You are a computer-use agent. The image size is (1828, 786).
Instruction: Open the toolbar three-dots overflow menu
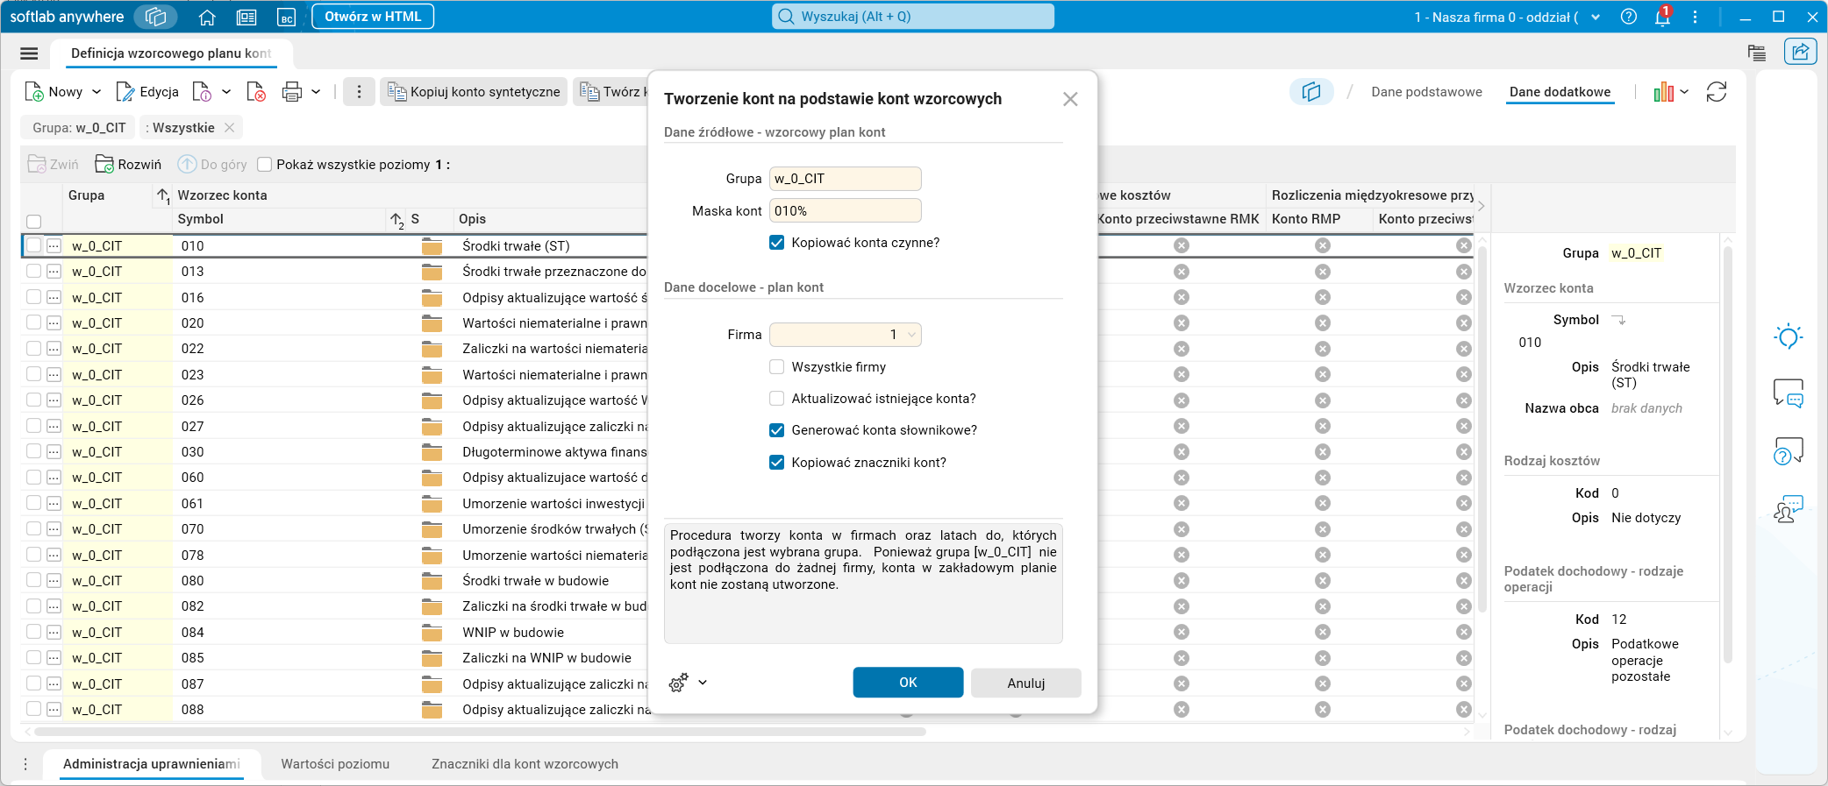coord(359,92)
